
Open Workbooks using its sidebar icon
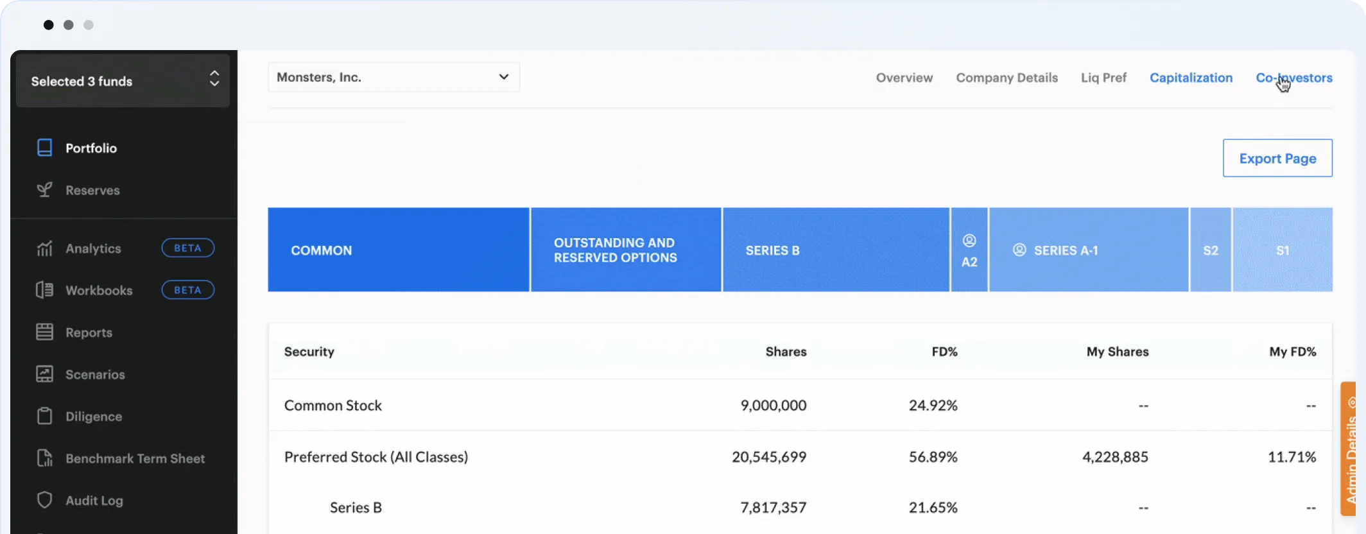coord(44,290)
